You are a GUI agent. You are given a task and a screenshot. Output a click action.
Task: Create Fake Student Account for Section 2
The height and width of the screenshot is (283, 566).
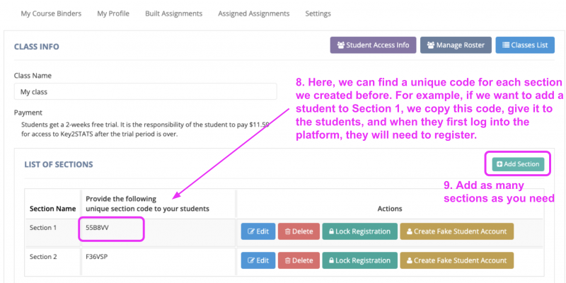click(456, 260)
